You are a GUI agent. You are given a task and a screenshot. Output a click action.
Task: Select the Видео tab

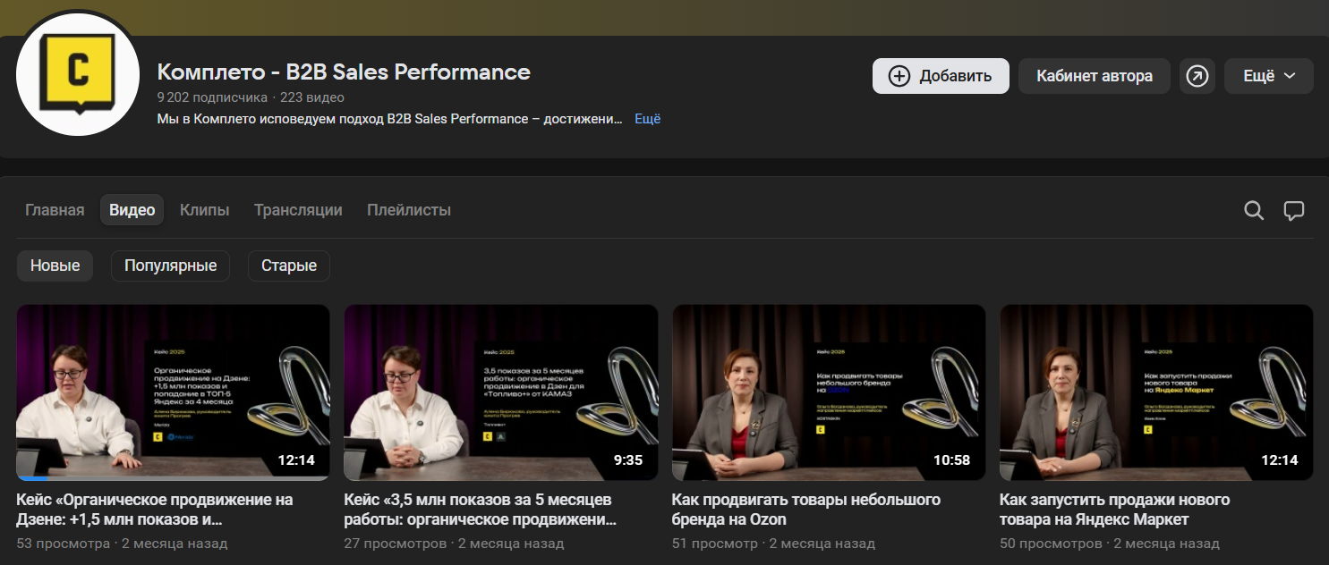click(x=132, y=210)
